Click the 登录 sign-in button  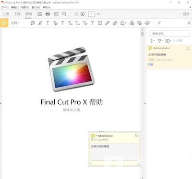(x=186, y=14)
